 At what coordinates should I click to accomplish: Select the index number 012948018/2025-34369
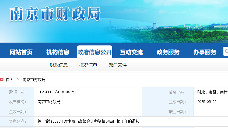(56, 92)
